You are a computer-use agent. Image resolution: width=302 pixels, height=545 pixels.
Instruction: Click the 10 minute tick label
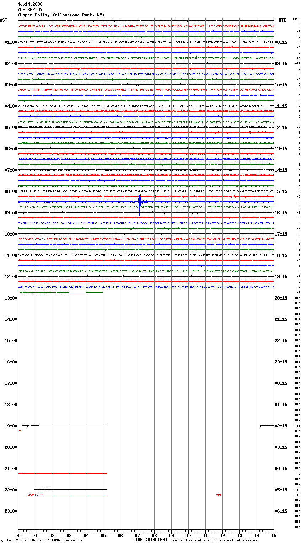[x=188, y=535]
